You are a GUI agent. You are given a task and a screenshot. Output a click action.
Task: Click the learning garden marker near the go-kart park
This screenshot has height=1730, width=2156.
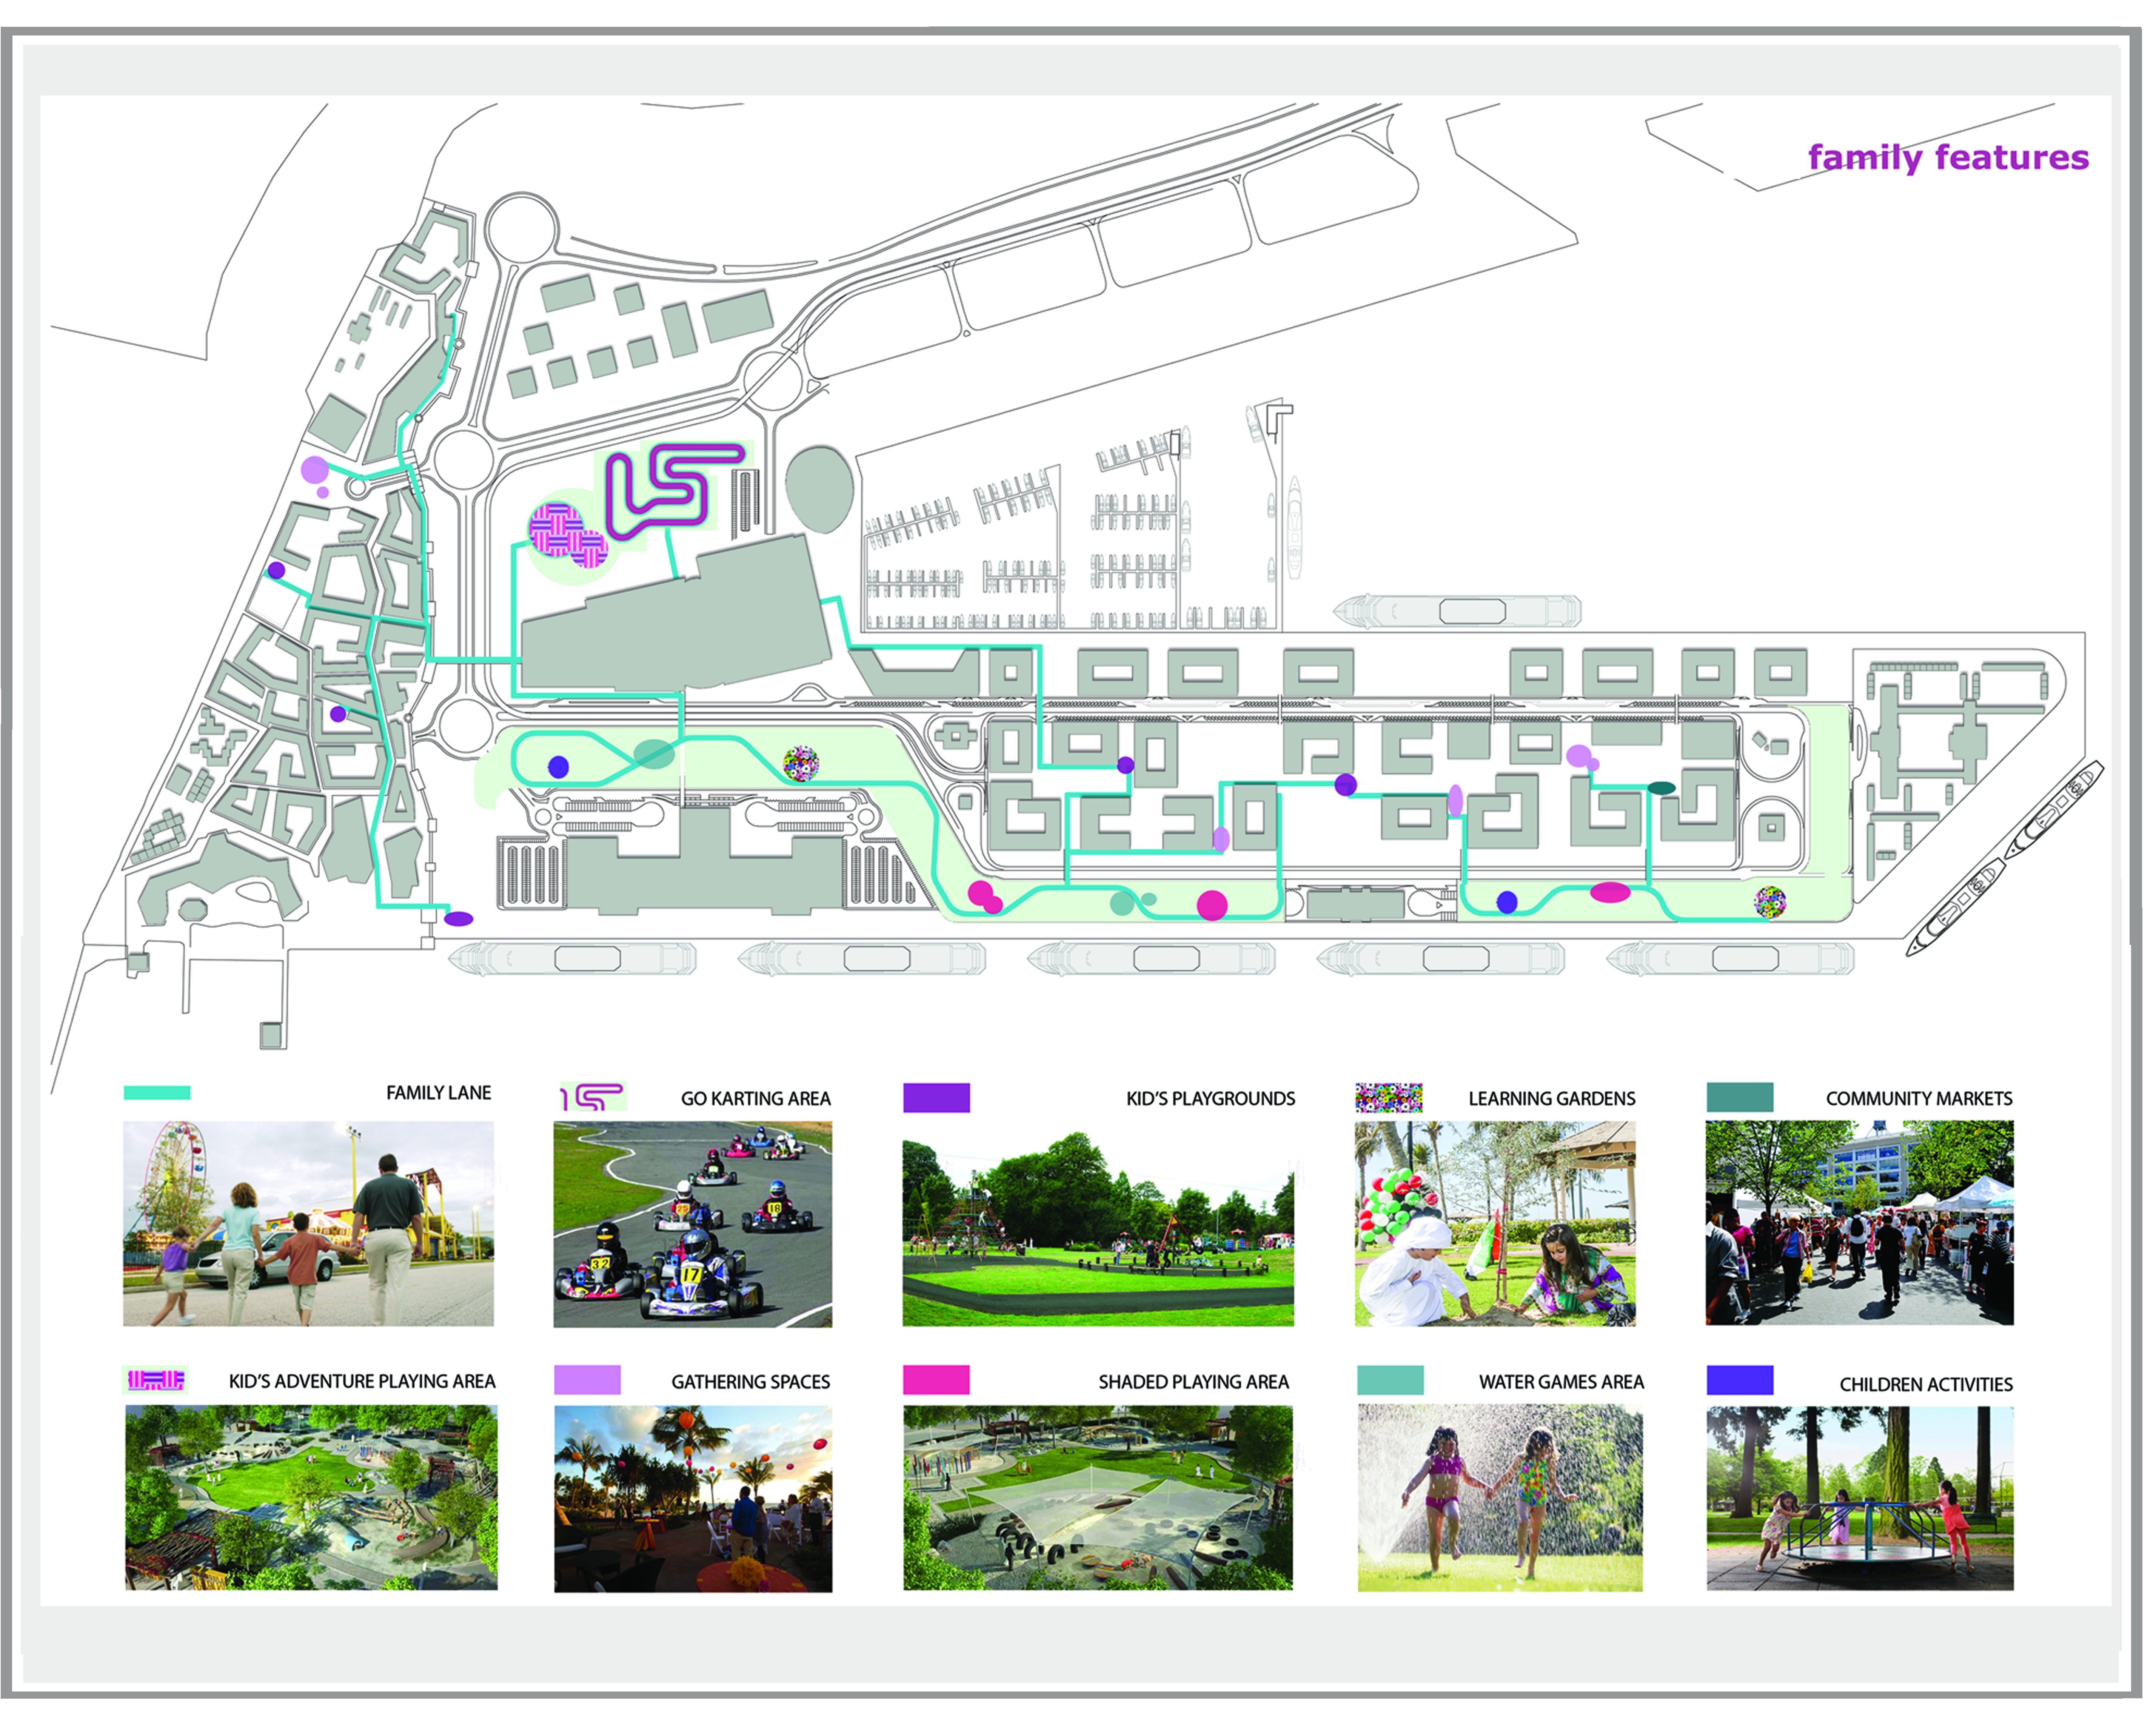click(801, 764)
